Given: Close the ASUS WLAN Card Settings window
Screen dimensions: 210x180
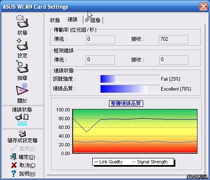Looking at the screenshot, I should pos(203,7).
